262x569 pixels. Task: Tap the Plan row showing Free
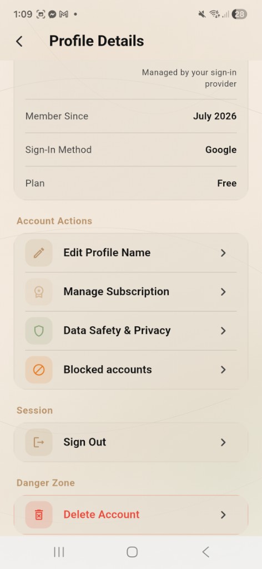pos(131,183)
